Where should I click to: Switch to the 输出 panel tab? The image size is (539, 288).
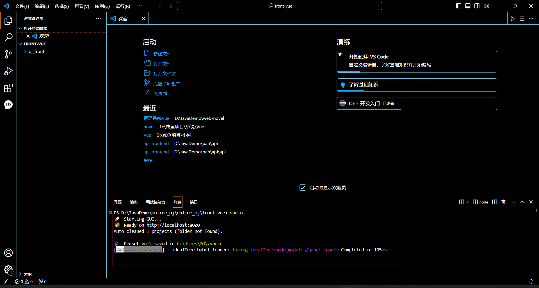134,202
